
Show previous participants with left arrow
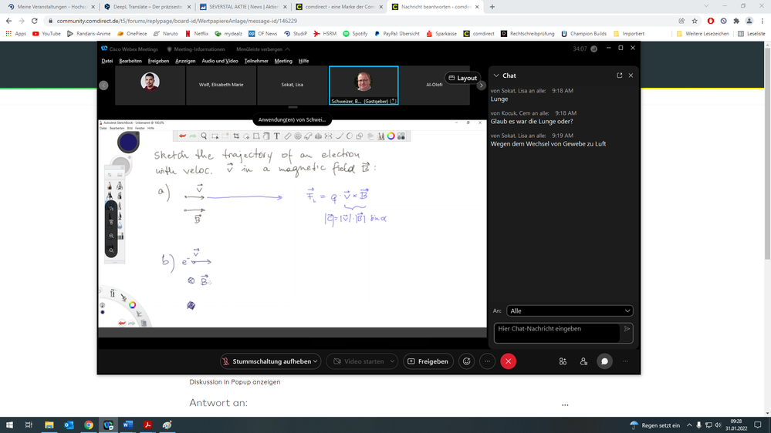click(103, 86)
